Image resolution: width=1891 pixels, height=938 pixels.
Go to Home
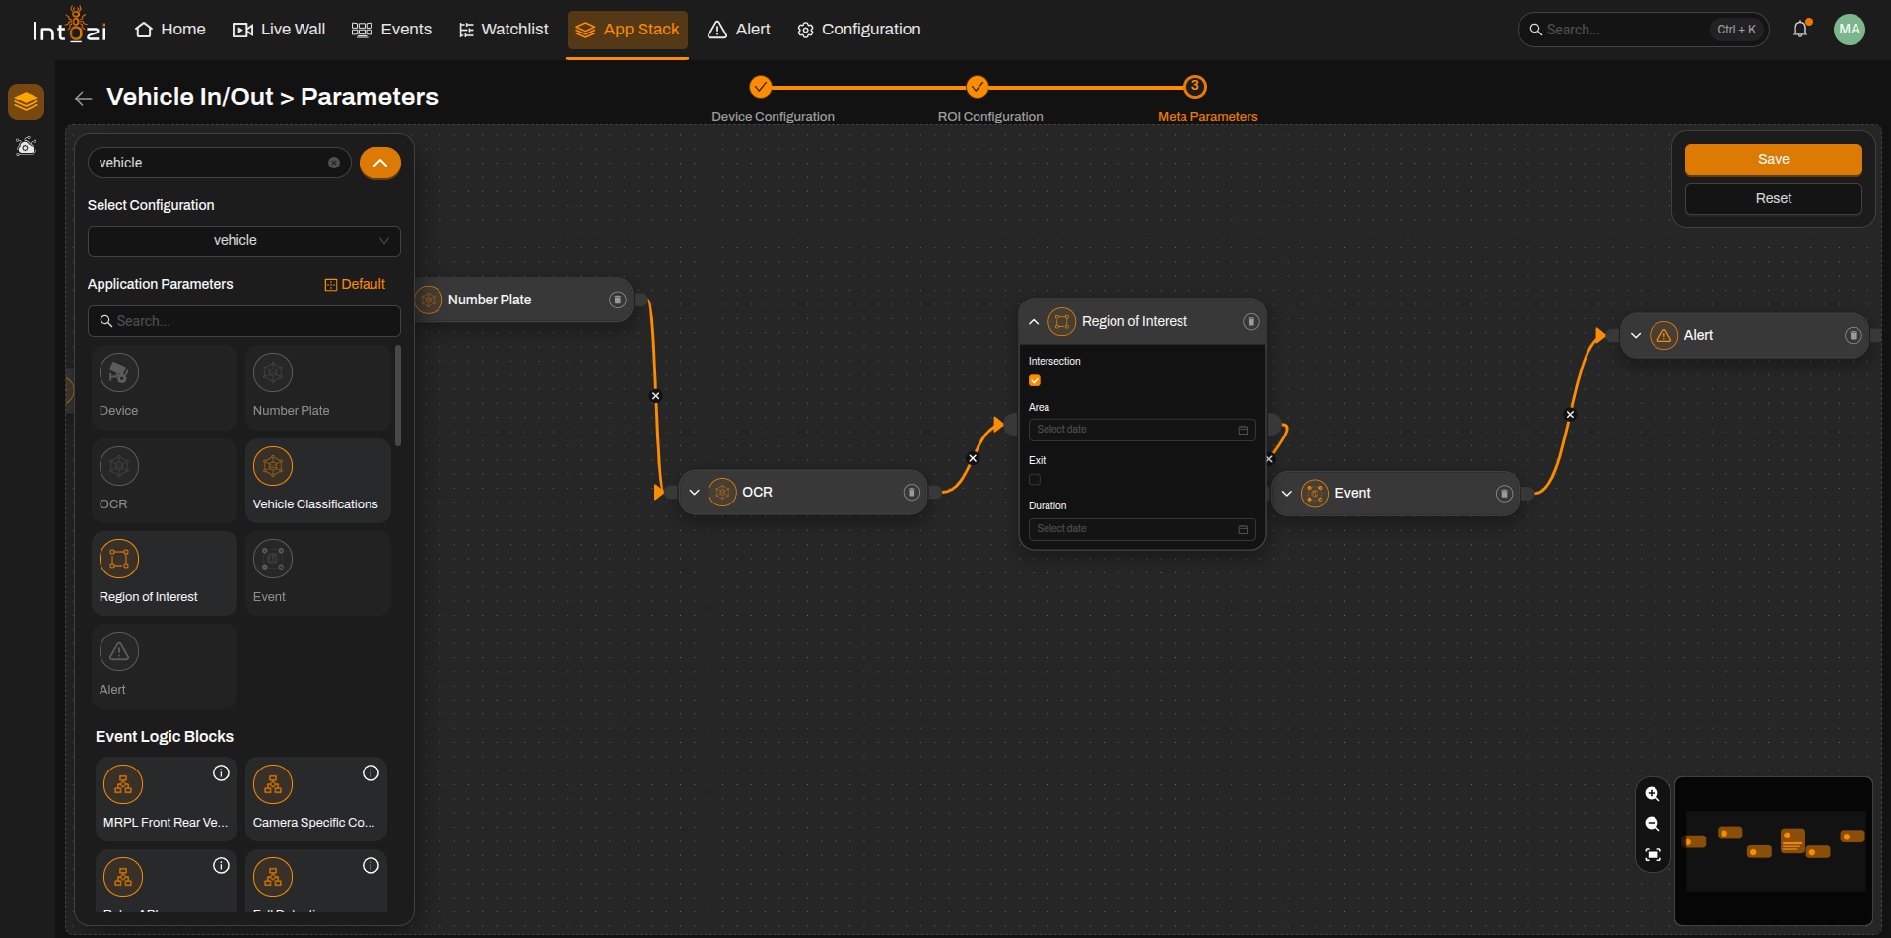tap(170, 30)
